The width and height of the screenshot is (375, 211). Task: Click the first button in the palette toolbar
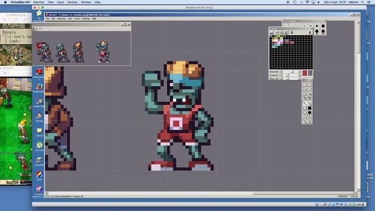click(271, 32)
